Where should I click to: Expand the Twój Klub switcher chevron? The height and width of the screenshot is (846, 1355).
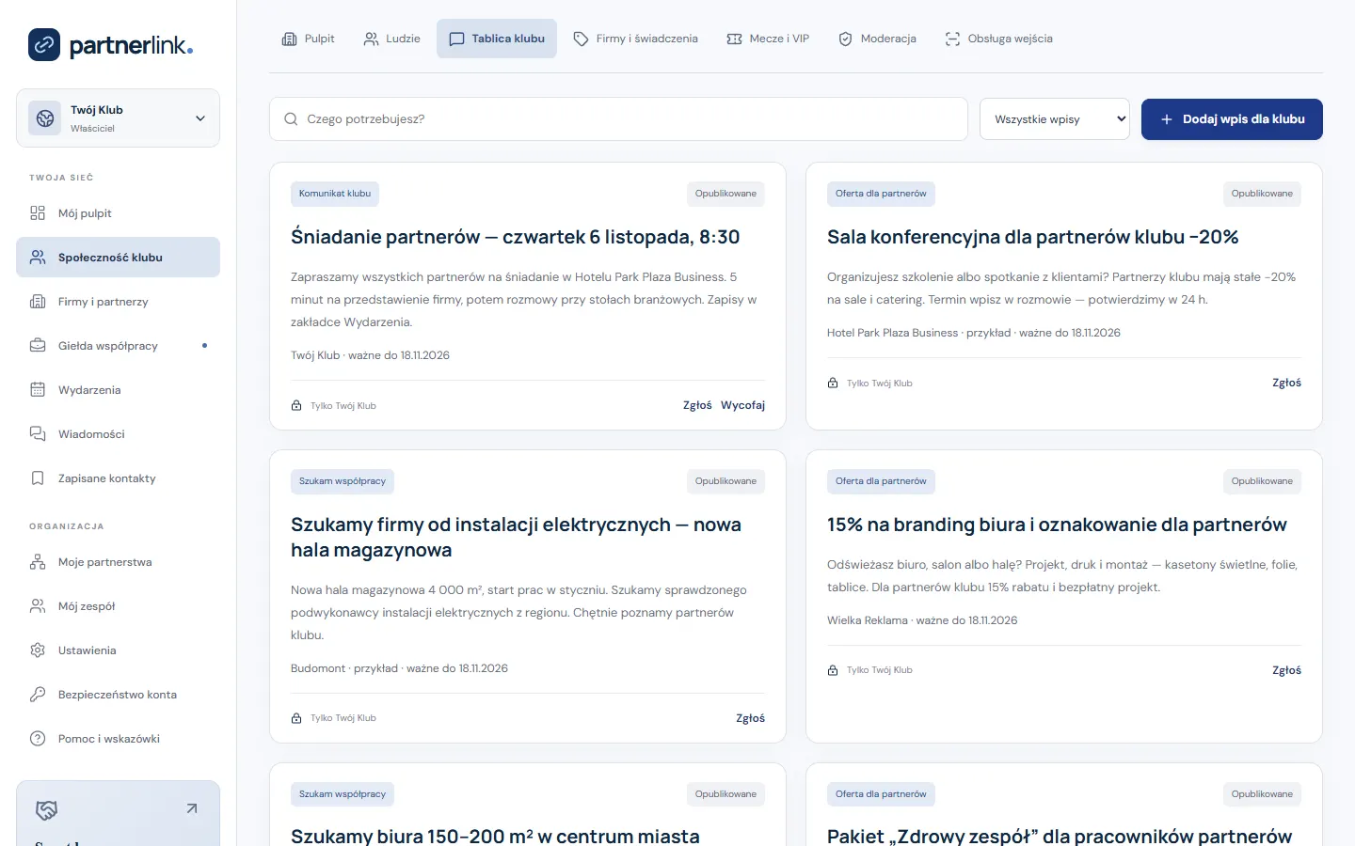click(x=199, y=118)
